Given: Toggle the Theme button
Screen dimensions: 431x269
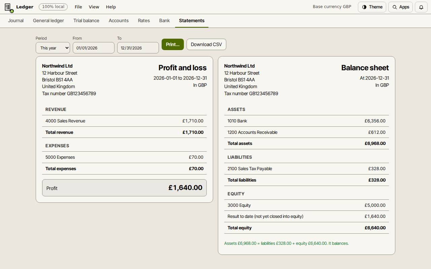Looking at the screenshot, I should coord(372,7).
